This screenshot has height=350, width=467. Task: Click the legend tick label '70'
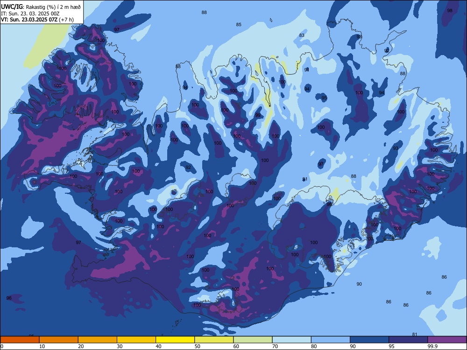(x=275, y=346)
